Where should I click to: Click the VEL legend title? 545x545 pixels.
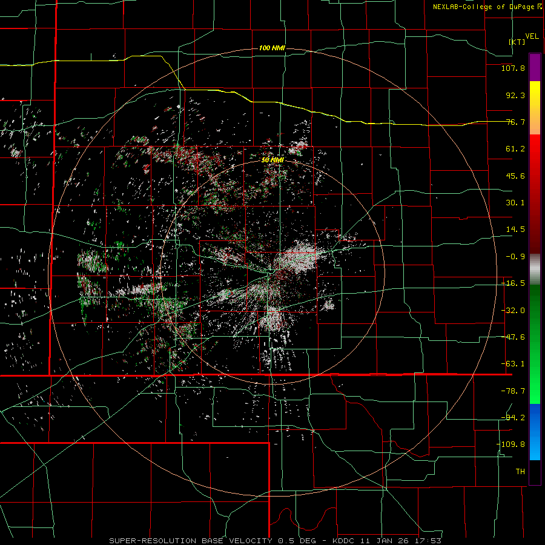click(x=532, y=36)
